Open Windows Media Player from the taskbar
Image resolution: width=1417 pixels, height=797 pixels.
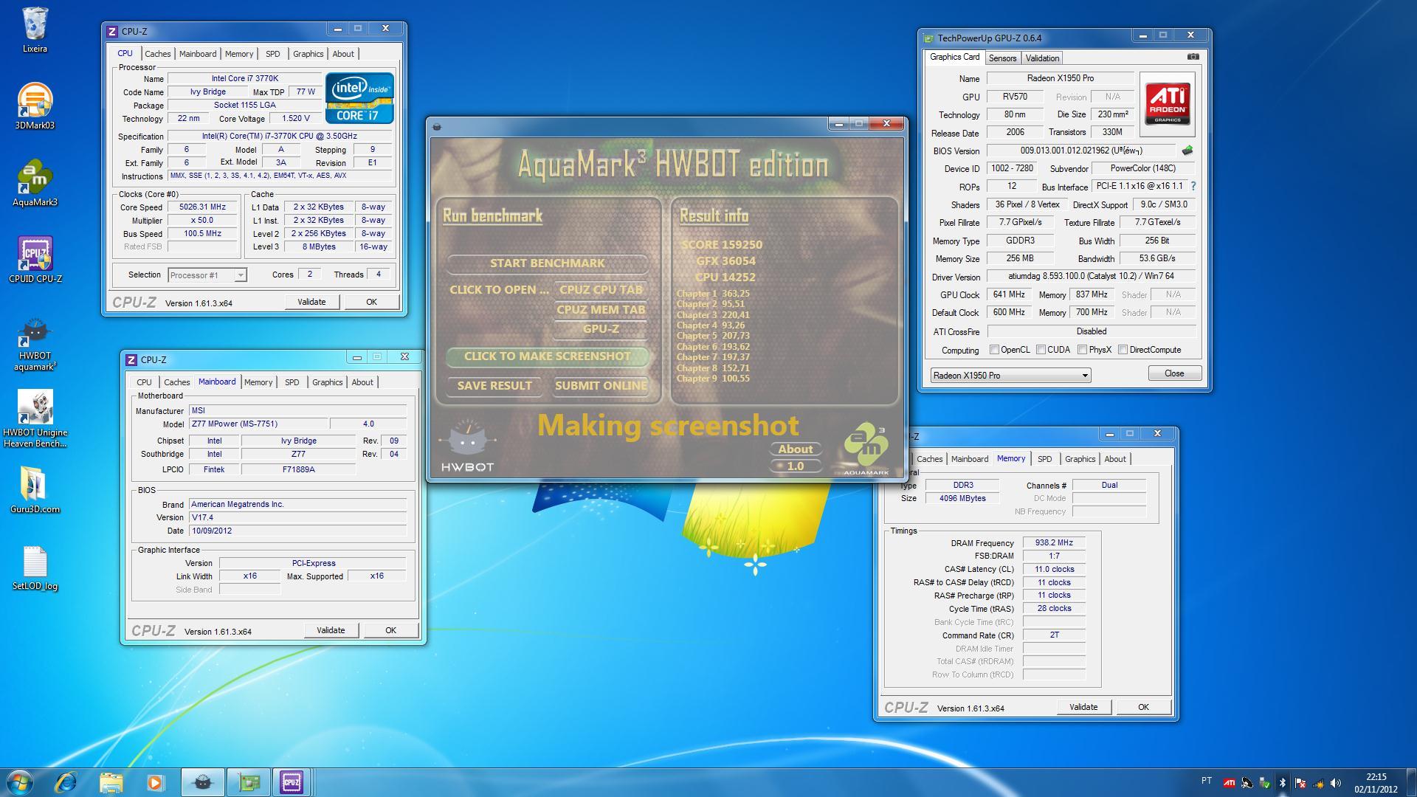pyautogui.click(x=155, y=782)
